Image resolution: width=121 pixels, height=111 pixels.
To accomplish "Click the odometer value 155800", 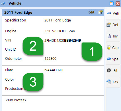I will [x=50, y=59].
